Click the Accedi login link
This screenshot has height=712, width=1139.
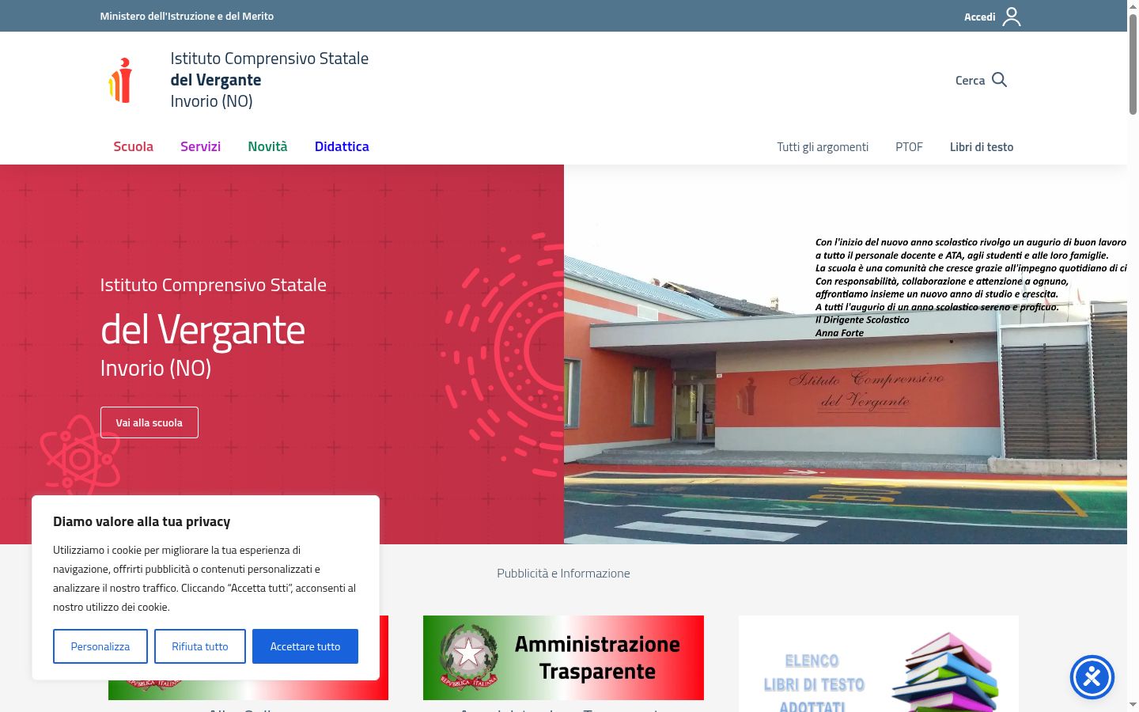979,17
